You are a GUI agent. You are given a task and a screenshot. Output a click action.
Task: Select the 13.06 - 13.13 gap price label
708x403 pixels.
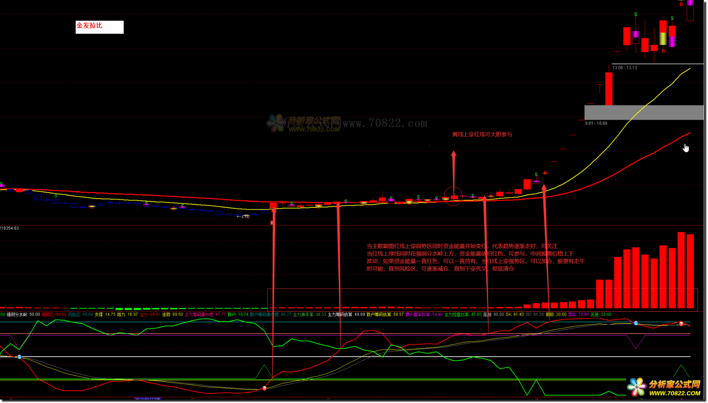tap(625, 68)
